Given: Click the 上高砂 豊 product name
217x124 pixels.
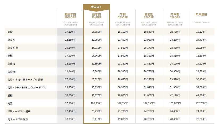Looking at the screenshot, I should coord(13,48).
